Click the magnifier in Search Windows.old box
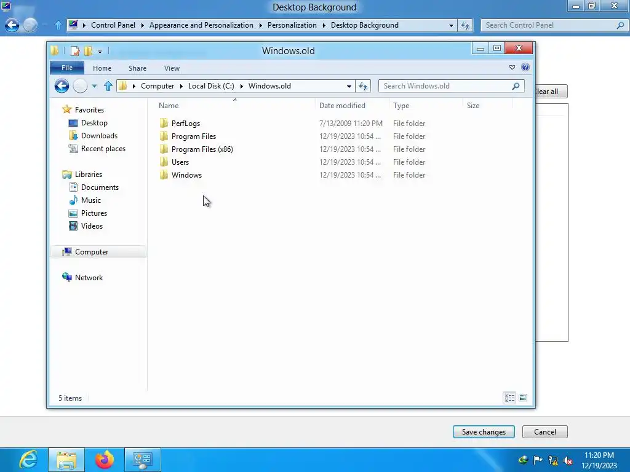The image size is (630, 472). 516,86
